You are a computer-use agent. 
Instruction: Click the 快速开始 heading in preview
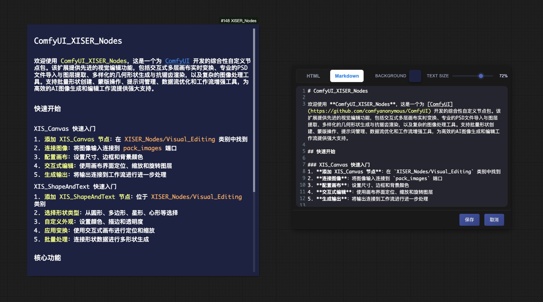coord(47,109)
